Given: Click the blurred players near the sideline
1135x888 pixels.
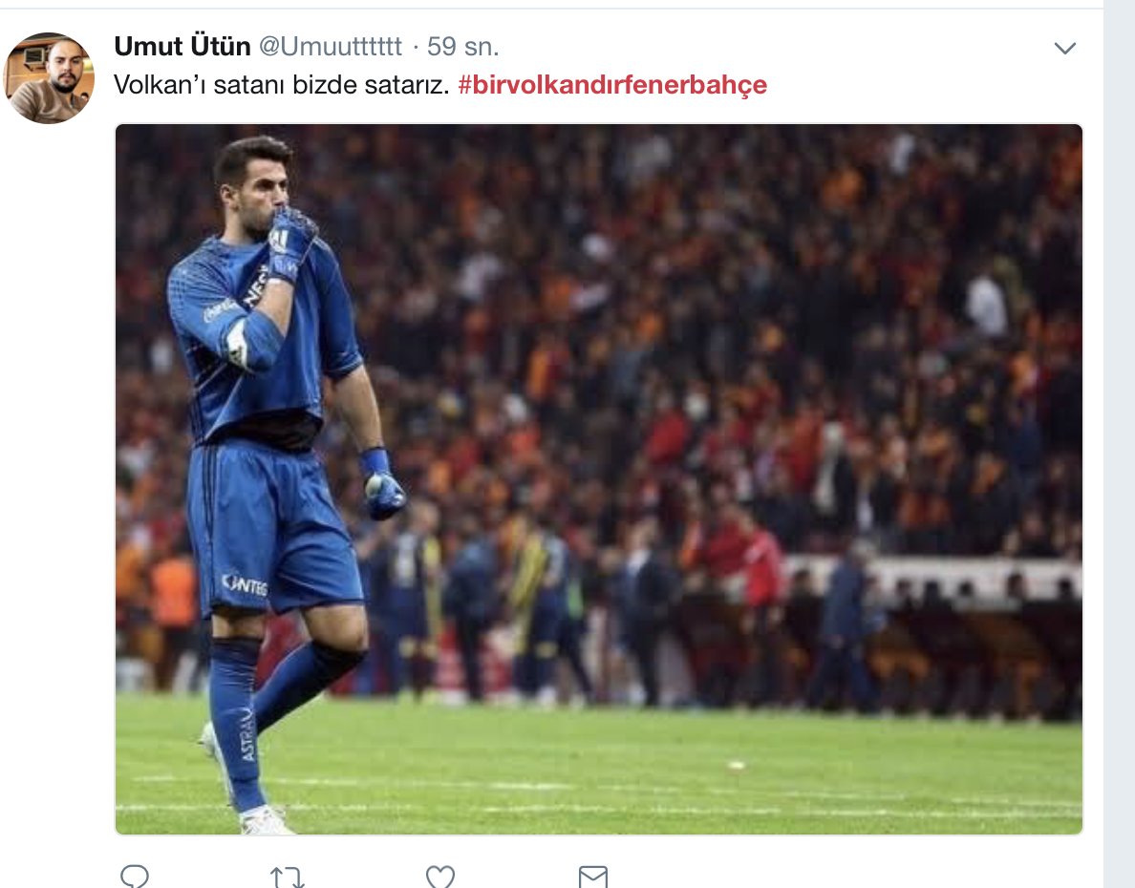Looking at the screenshot, I should (535, 592).
